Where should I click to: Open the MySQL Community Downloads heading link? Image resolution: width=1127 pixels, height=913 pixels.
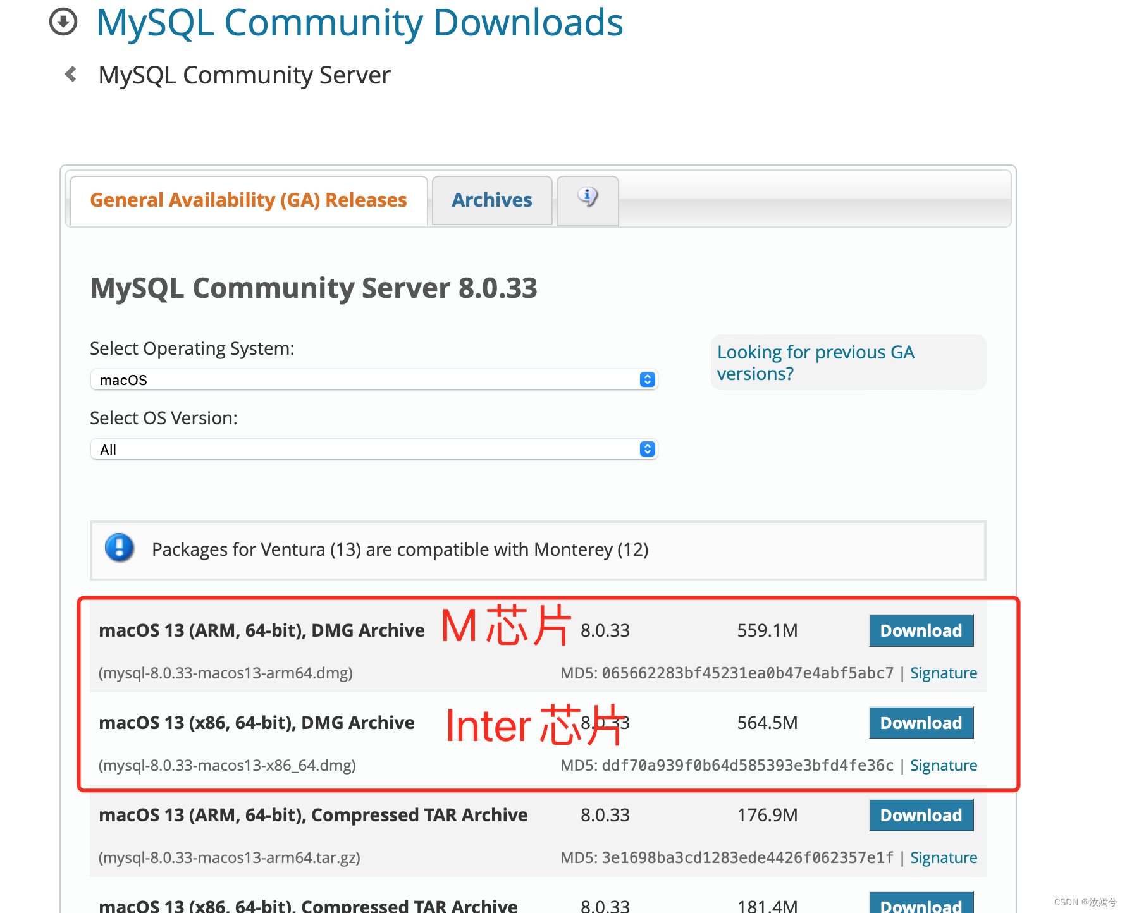tap(359, 23)
